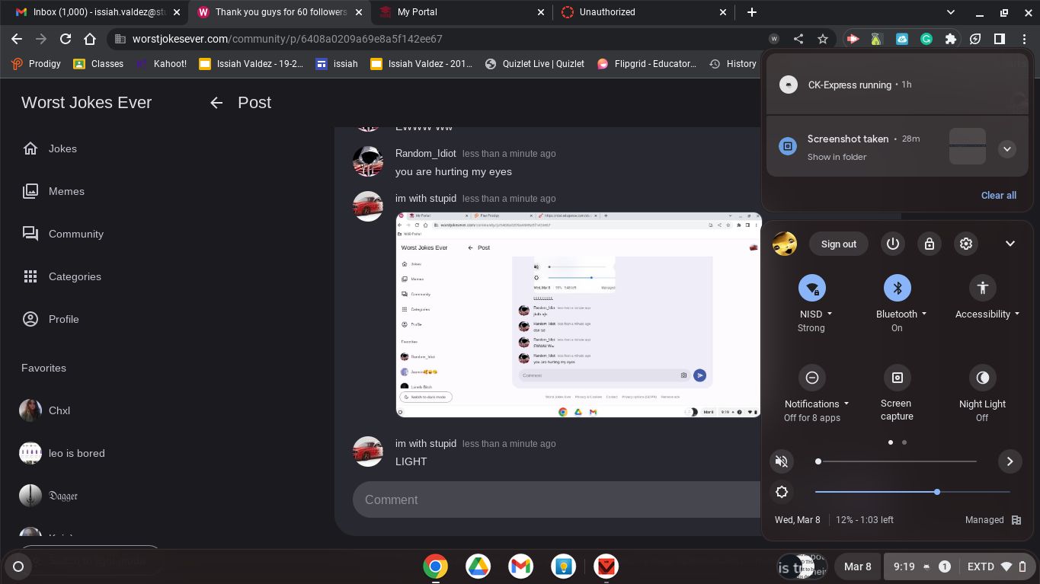
Task: Click the browser reload icon
Action: click(66, 39)
